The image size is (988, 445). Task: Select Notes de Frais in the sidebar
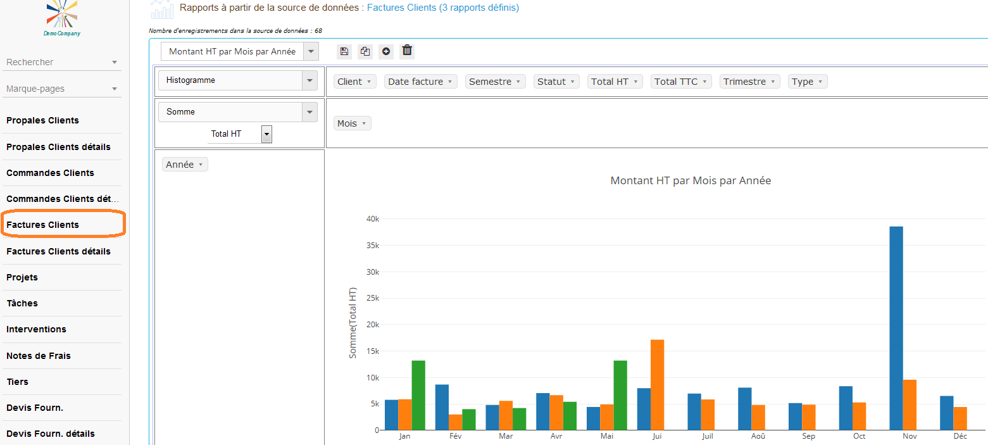39,356
